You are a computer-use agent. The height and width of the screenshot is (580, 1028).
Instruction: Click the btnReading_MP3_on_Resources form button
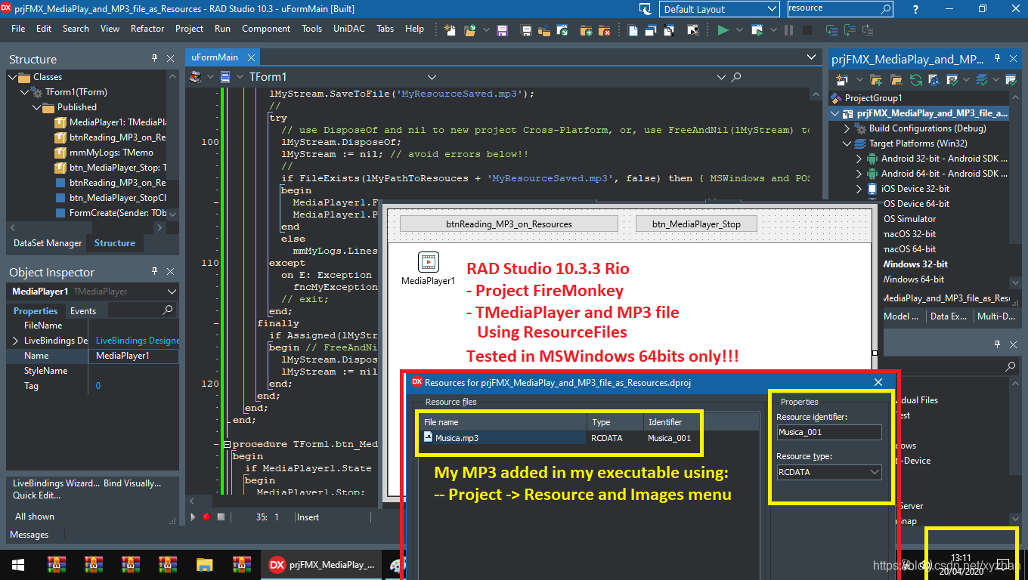tap(509, 224)
